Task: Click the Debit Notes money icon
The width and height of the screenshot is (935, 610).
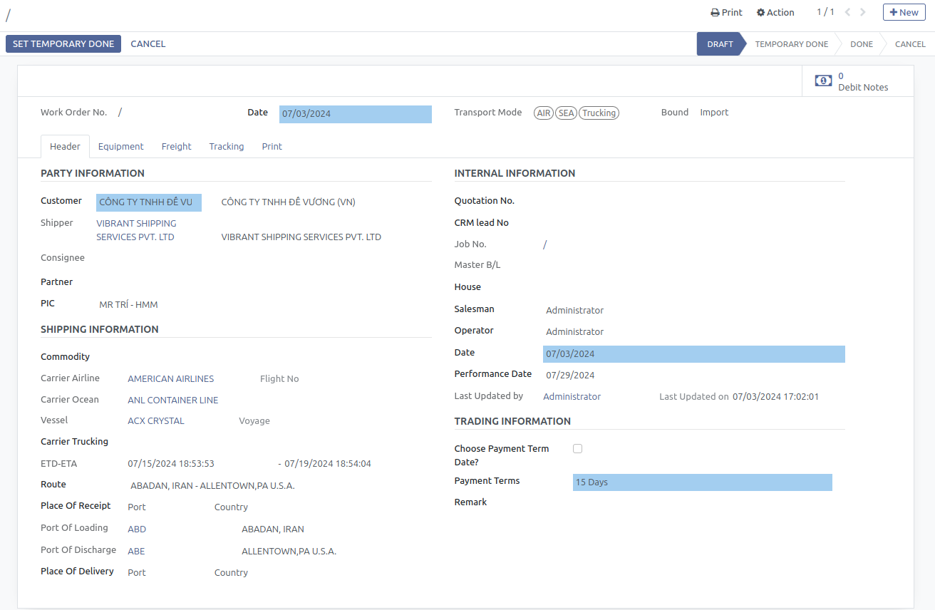Action: [823, 81]
